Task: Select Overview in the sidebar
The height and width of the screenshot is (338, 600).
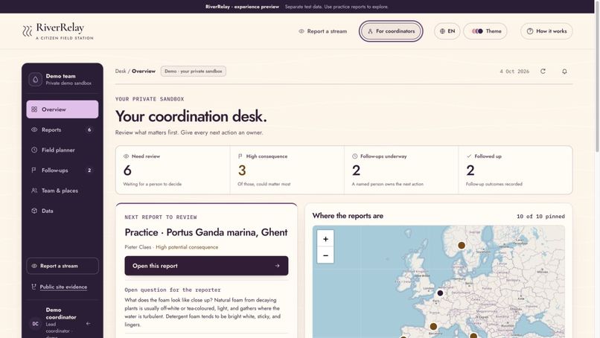Action: pyautogui.click(x=63, y=109)
